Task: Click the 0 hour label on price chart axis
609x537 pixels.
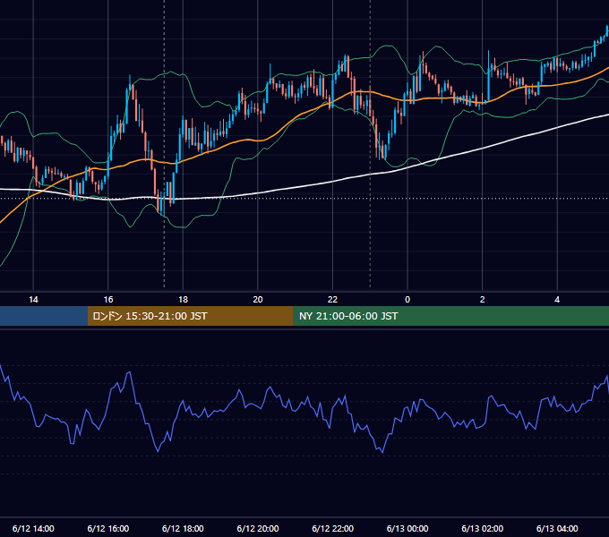Action: click(407, 300)
